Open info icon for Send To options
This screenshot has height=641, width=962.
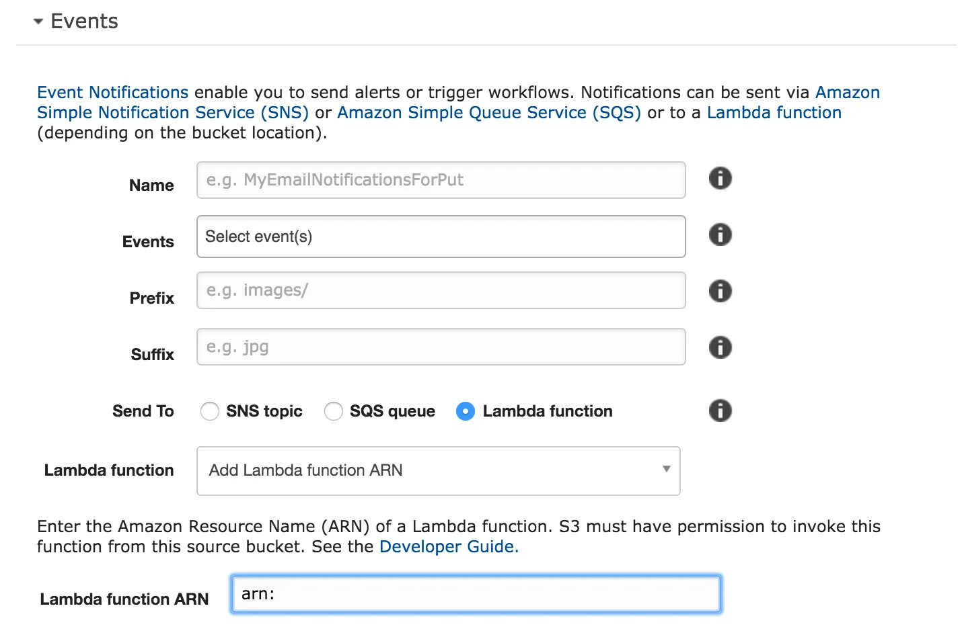coord(720,411)
